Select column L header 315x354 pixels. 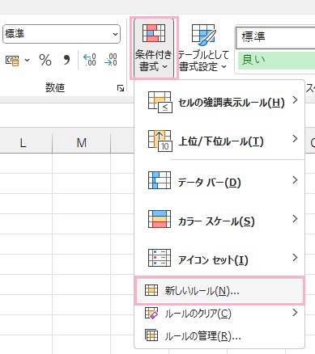pyautogui.click(x=26, y=143)
